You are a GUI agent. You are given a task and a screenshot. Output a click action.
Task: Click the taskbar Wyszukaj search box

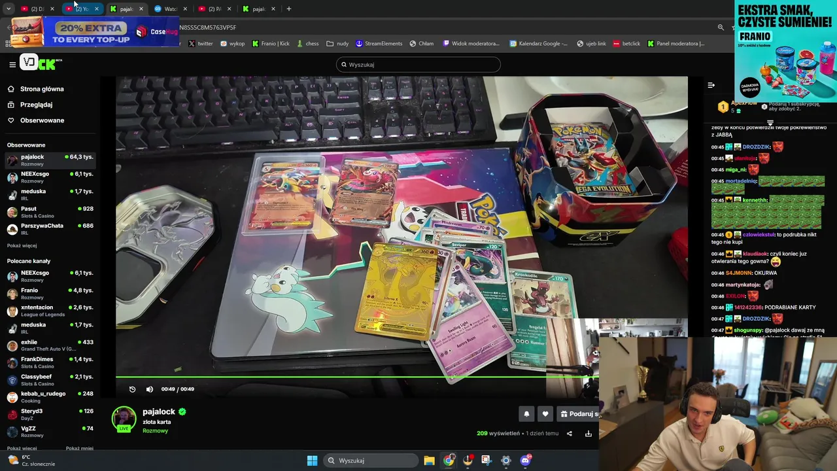371,461
